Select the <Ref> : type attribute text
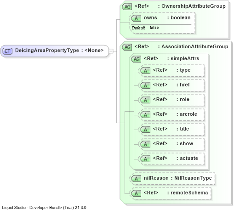Image resolution: width=234 pixels, height=210 pixels. [171, 70]
